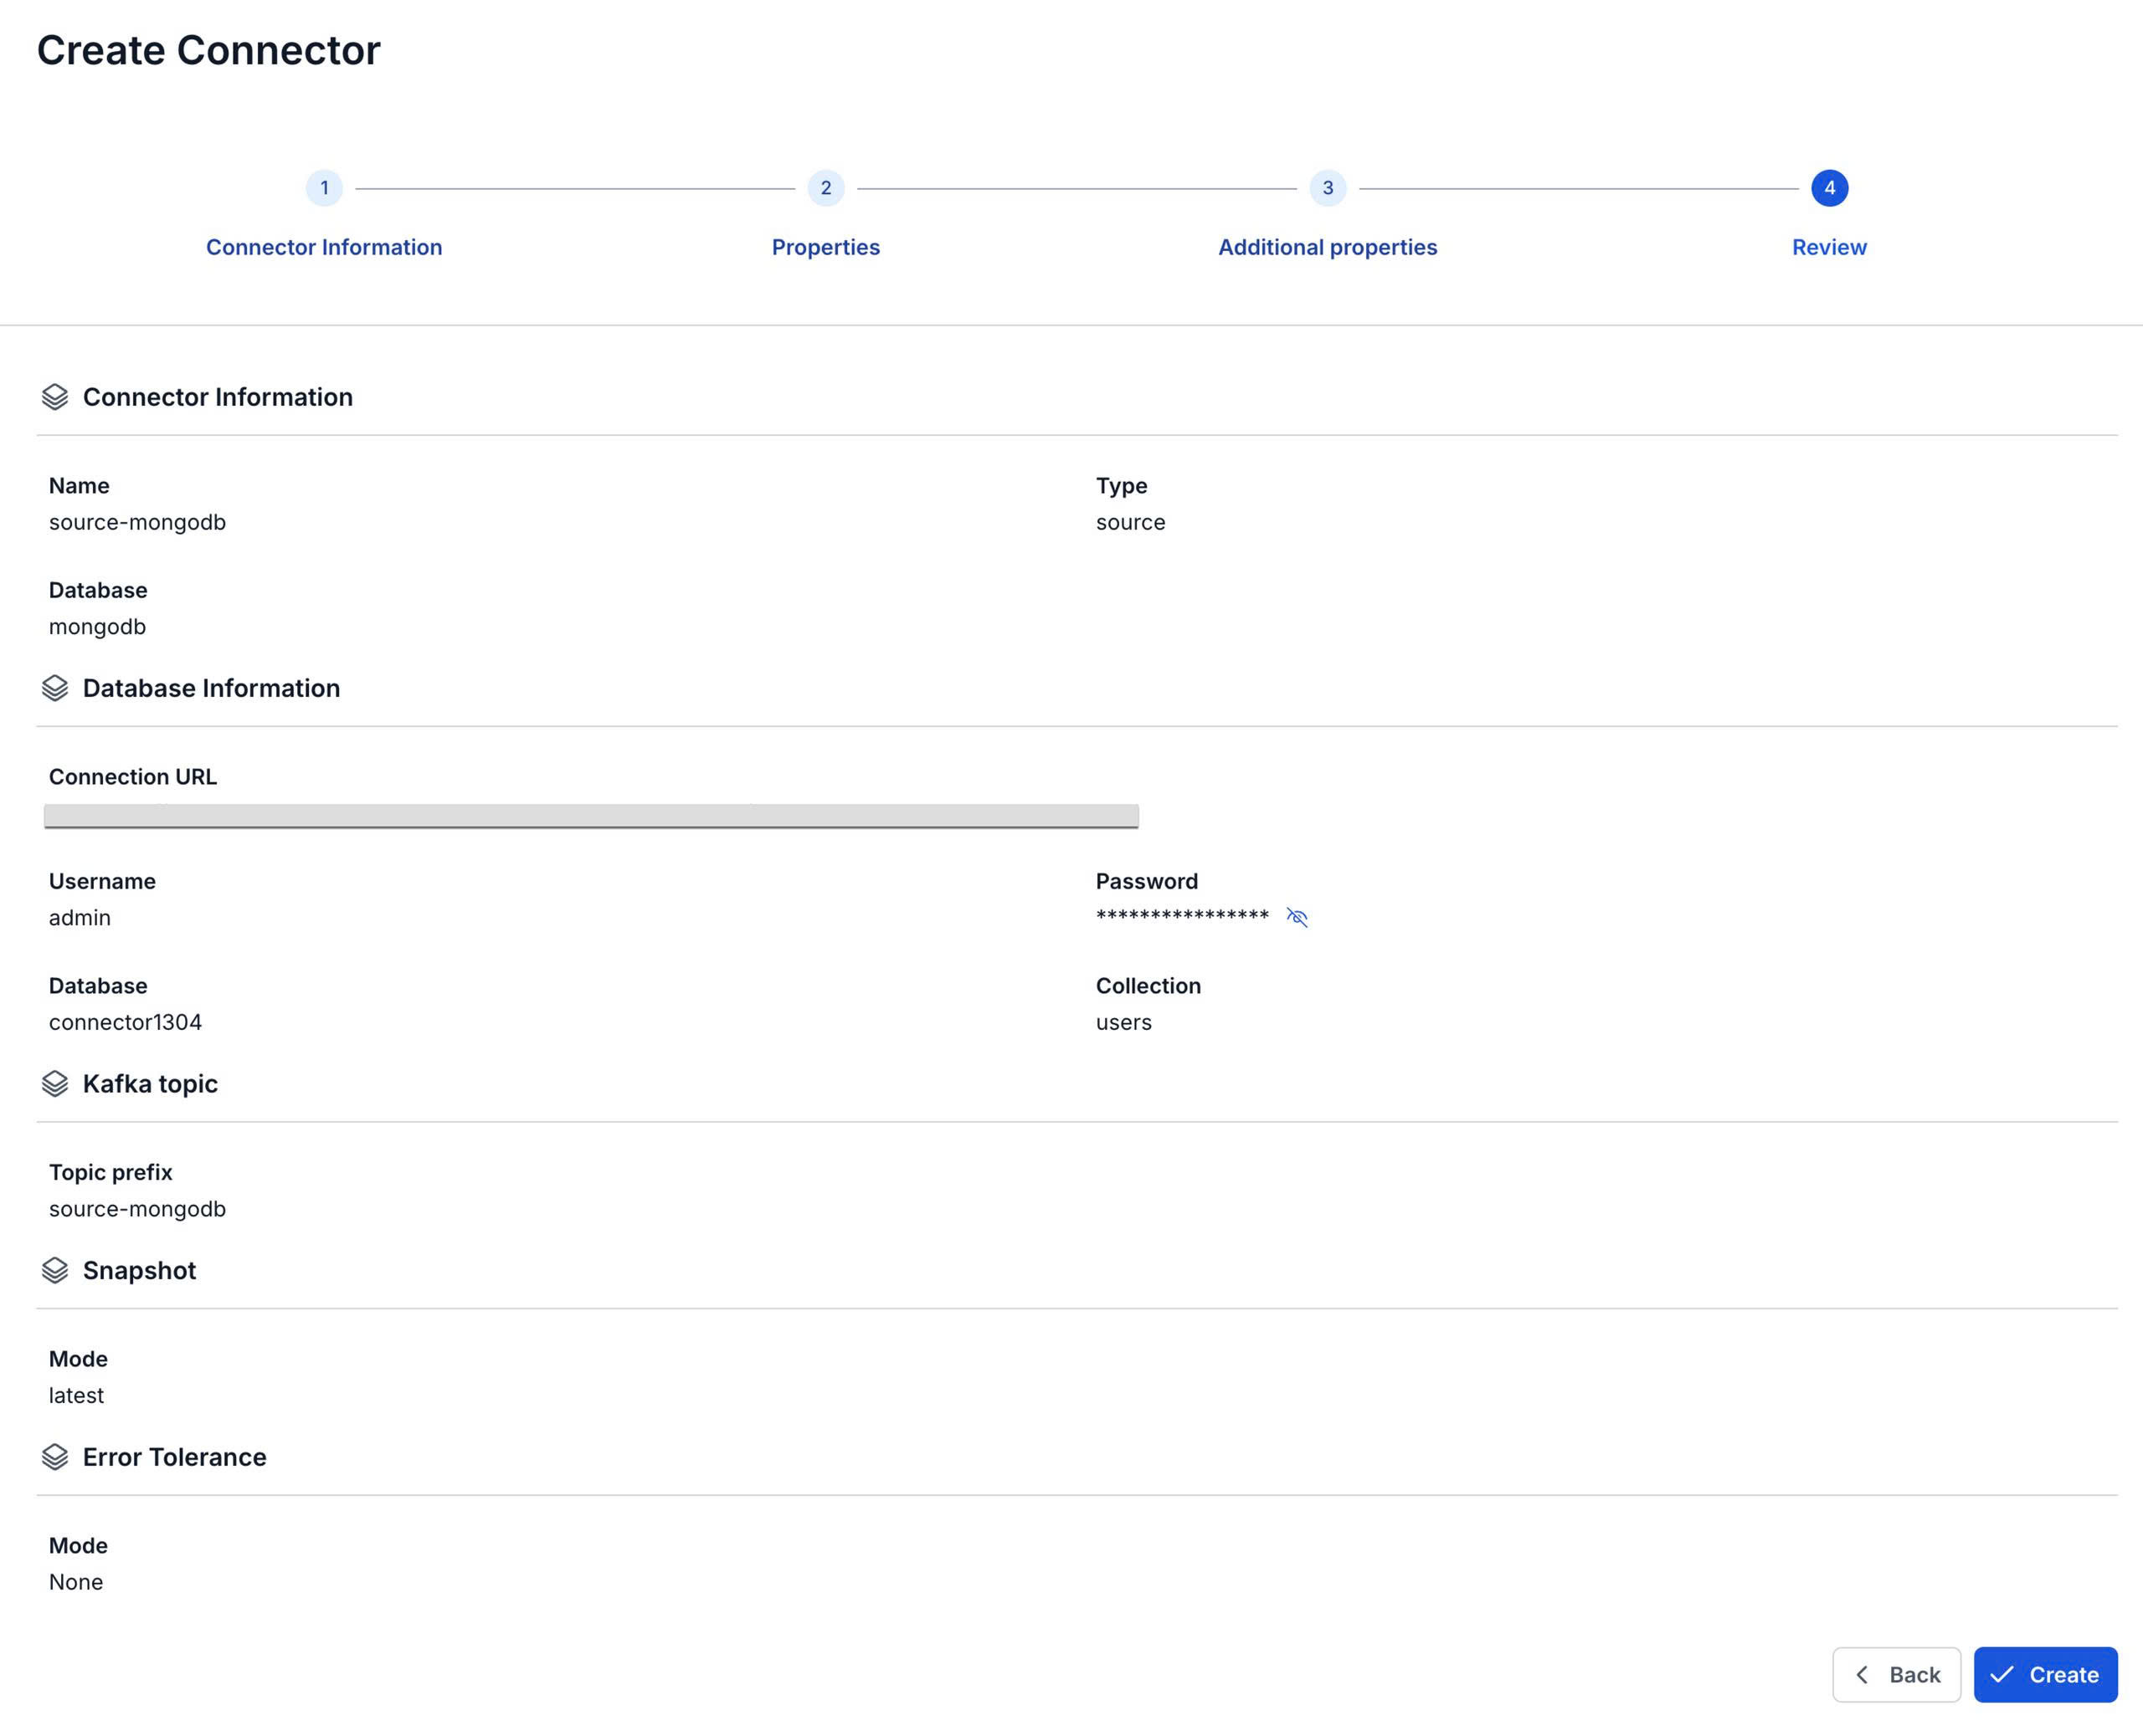Select the Error Tolerance Mode value None

pyautogui.click(x=76, y=1582)
